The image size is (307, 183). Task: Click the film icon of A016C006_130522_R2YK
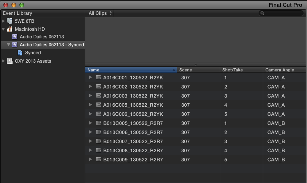(x=99, y=114)
